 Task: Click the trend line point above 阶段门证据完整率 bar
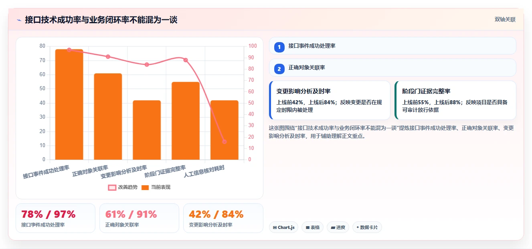186,60
